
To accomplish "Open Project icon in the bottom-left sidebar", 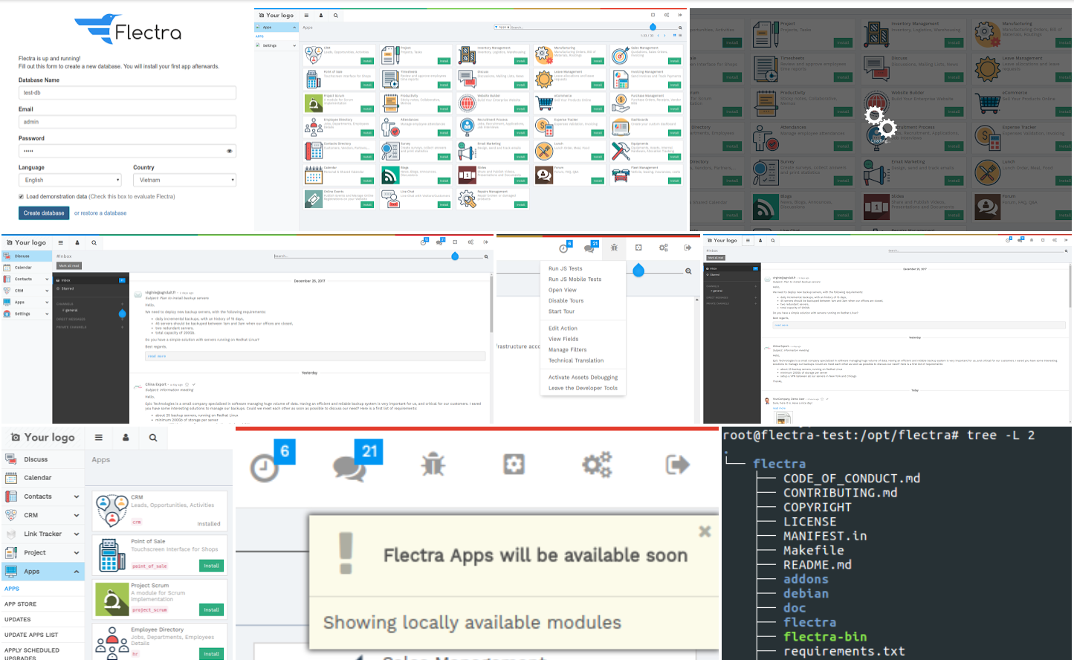I will tap(11, 552).
